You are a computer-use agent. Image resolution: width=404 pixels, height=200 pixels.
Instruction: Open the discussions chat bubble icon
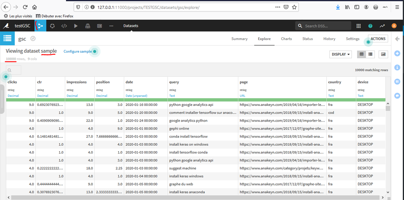pyautogui.click(x=397, y=95)
